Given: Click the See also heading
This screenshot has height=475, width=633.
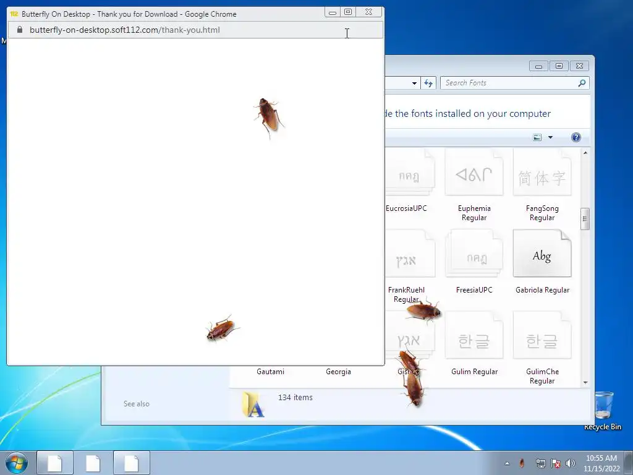Looking at the screenshot, I should click(x=137, y=403).
